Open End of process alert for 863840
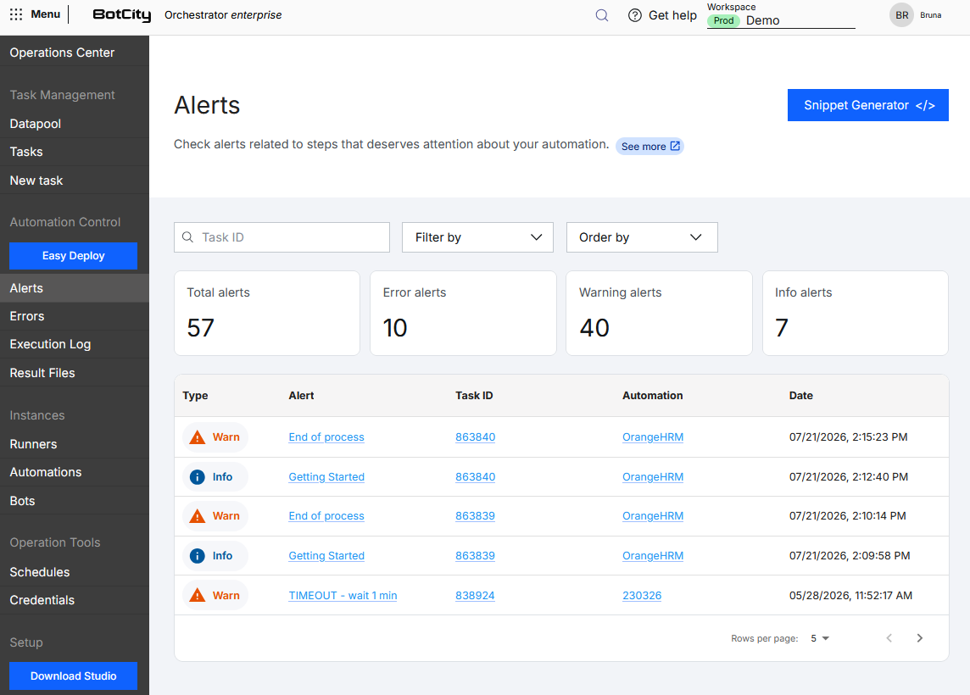This screenshot has height=695, width=970. 326,437
